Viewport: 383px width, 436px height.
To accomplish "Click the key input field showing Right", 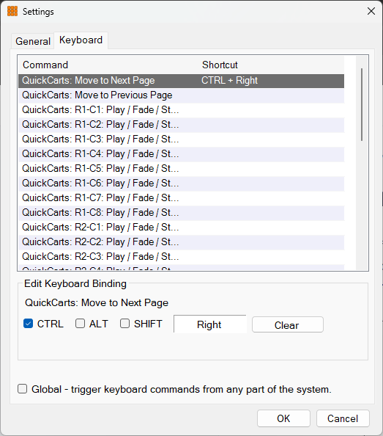I will point(209,324).
